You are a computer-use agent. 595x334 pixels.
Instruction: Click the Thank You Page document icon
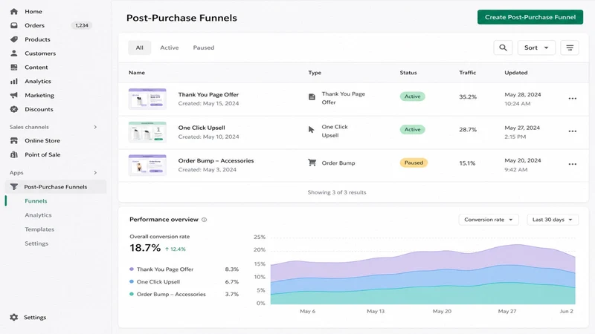pos(312,97)
